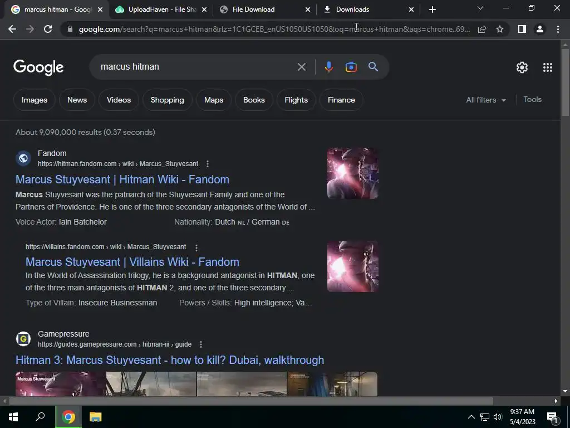
Task: Click the Gamepressure favicon
Action: tap(23, 339)
